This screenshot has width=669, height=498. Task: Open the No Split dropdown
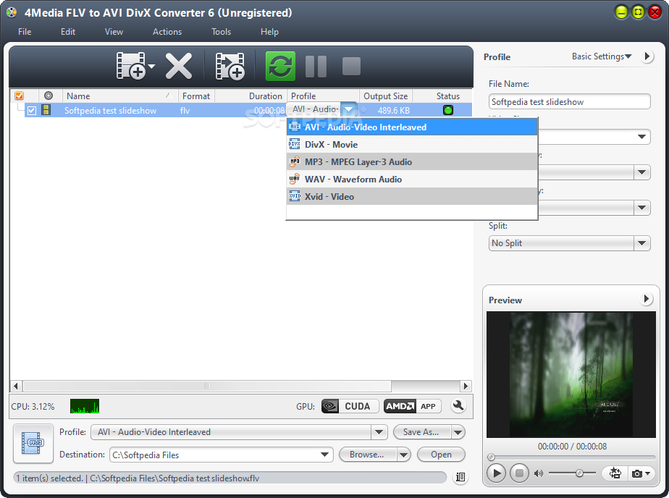(569, 243)
